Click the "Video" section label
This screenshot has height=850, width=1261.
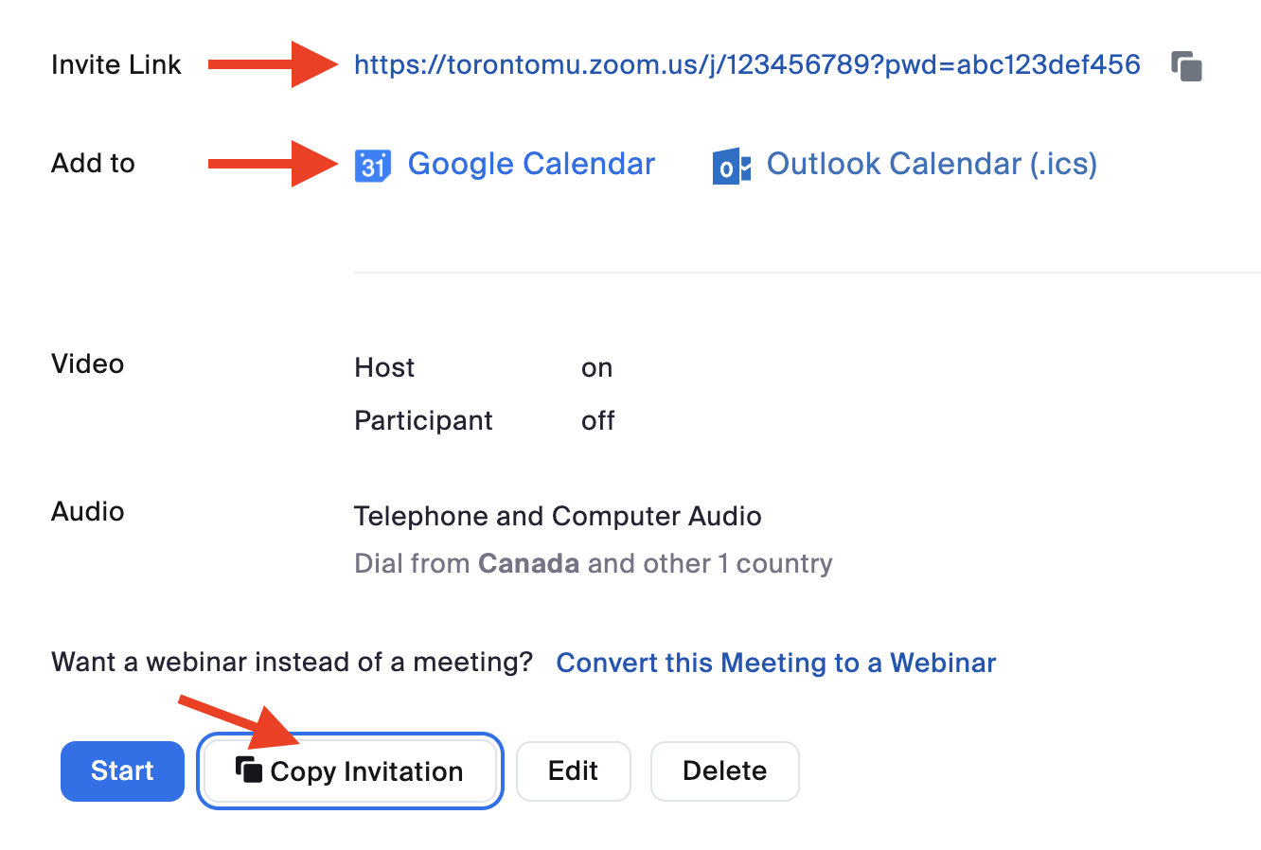87,363
